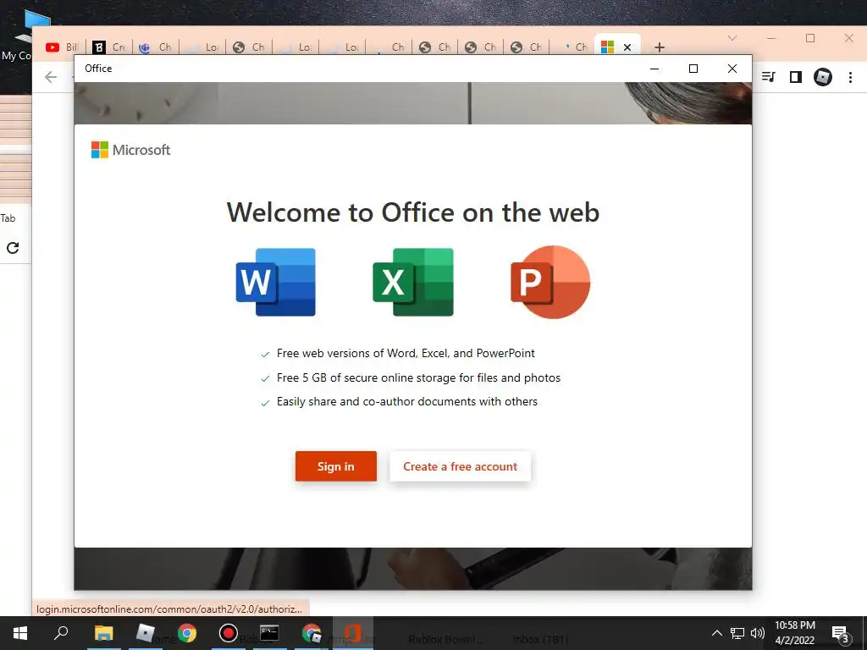
Task: Show hidden system tray icons
Action: coord(716,633)
